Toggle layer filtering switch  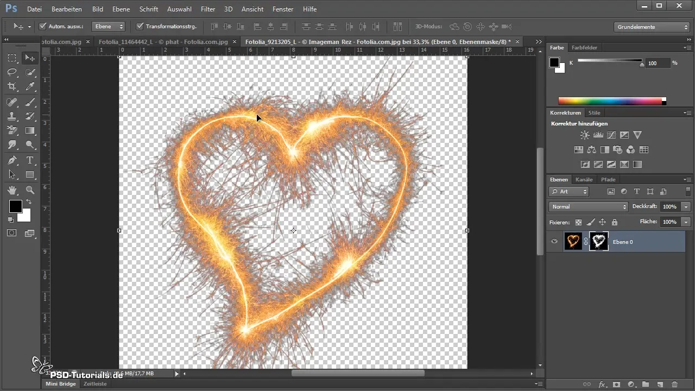688,191
